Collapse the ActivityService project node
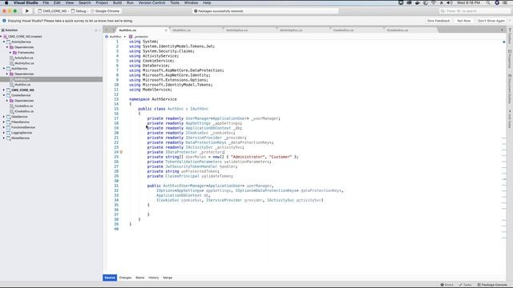513x288 pixels. [4, 42]
